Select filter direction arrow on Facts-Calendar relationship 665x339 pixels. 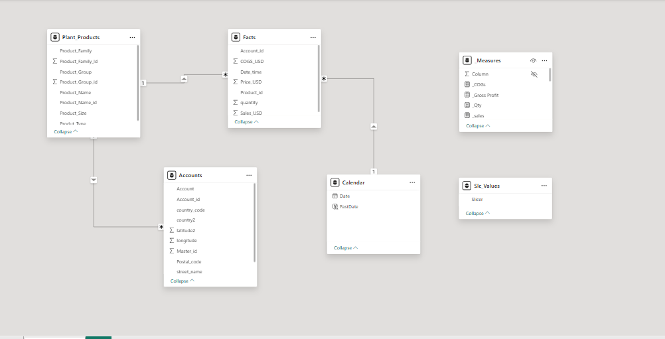(374, 126)
